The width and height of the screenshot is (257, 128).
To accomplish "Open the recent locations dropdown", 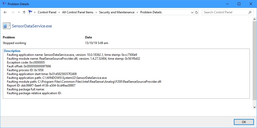I will pos(19,12).
